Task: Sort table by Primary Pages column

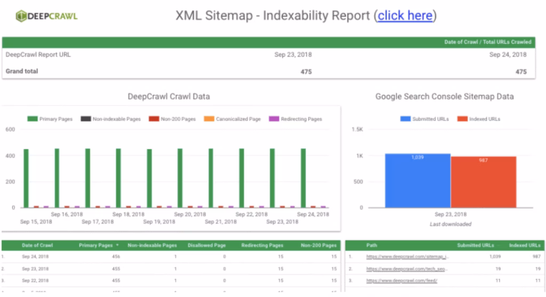Action: (97, 245)
